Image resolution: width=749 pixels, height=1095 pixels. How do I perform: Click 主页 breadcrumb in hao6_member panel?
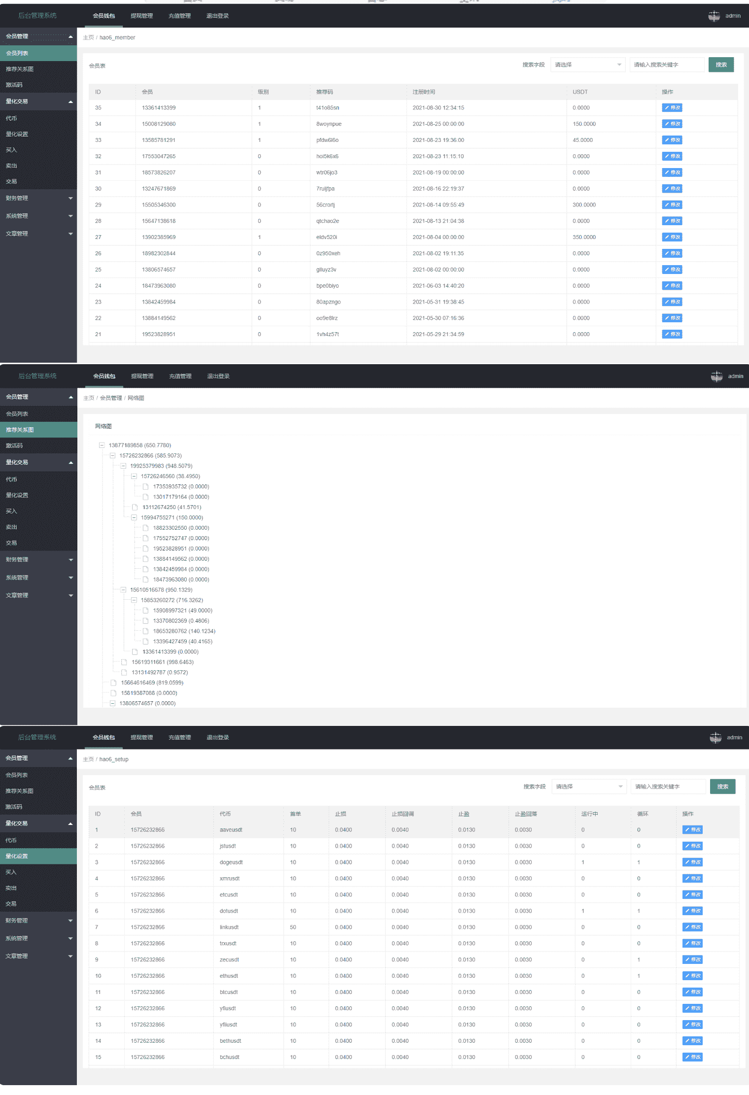(x=88, y=37)
